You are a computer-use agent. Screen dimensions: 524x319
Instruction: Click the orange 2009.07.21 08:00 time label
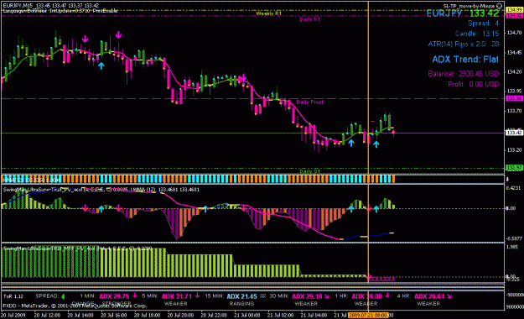(x=368, y=315)
